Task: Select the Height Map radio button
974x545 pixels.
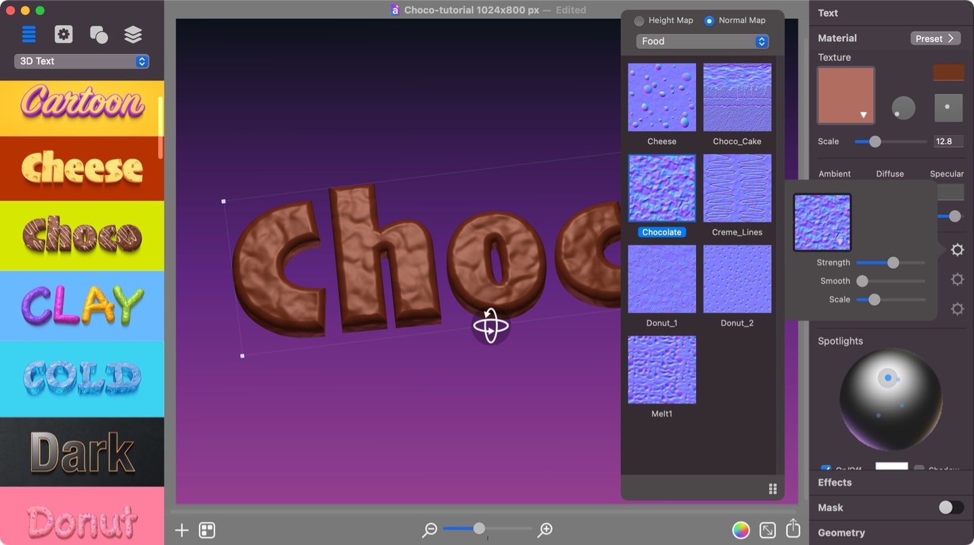Action: tap(639, 20)
